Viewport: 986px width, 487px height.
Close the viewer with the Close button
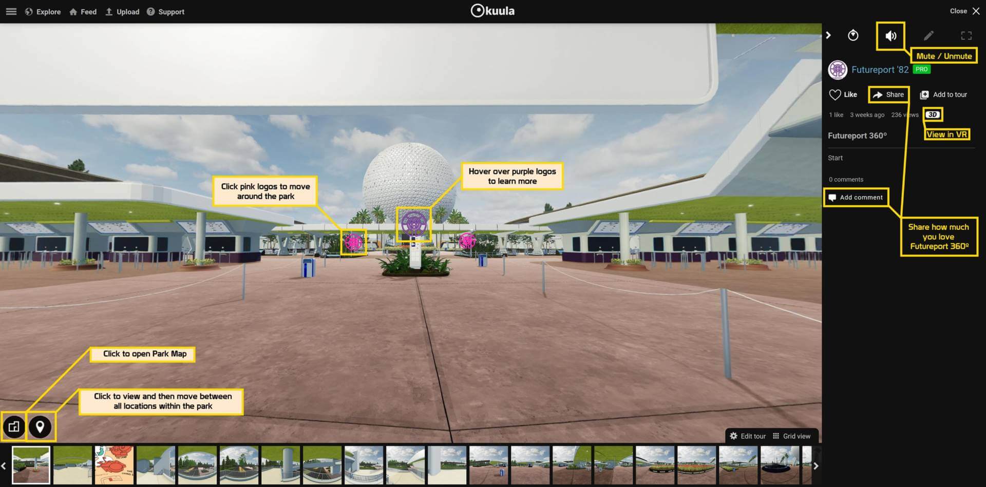[x=964, y=11]
